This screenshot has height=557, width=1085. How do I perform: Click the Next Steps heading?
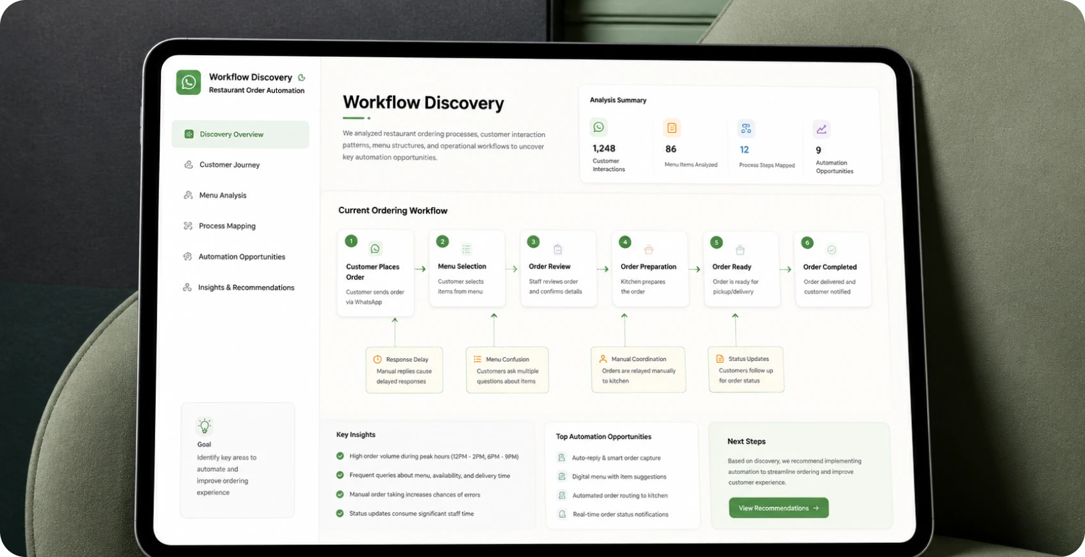coord(747,442)
